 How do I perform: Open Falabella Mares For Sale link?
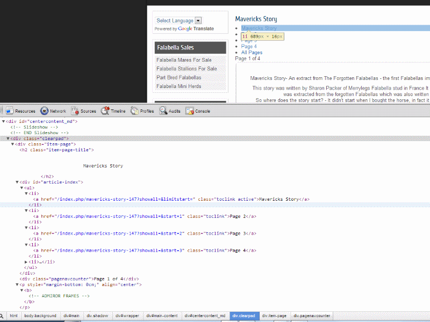pyautogui.click(x=184, y=60)
